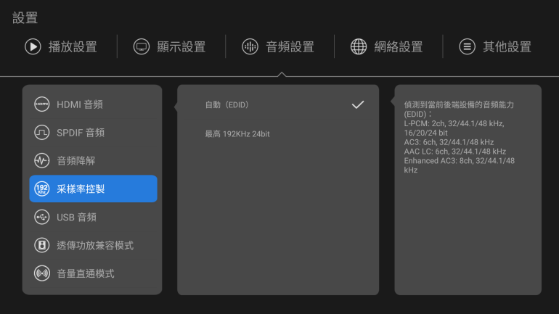Select 最高 192KHz 24bit option
This screenshot has width=559, height=314.
pos(278,134)
